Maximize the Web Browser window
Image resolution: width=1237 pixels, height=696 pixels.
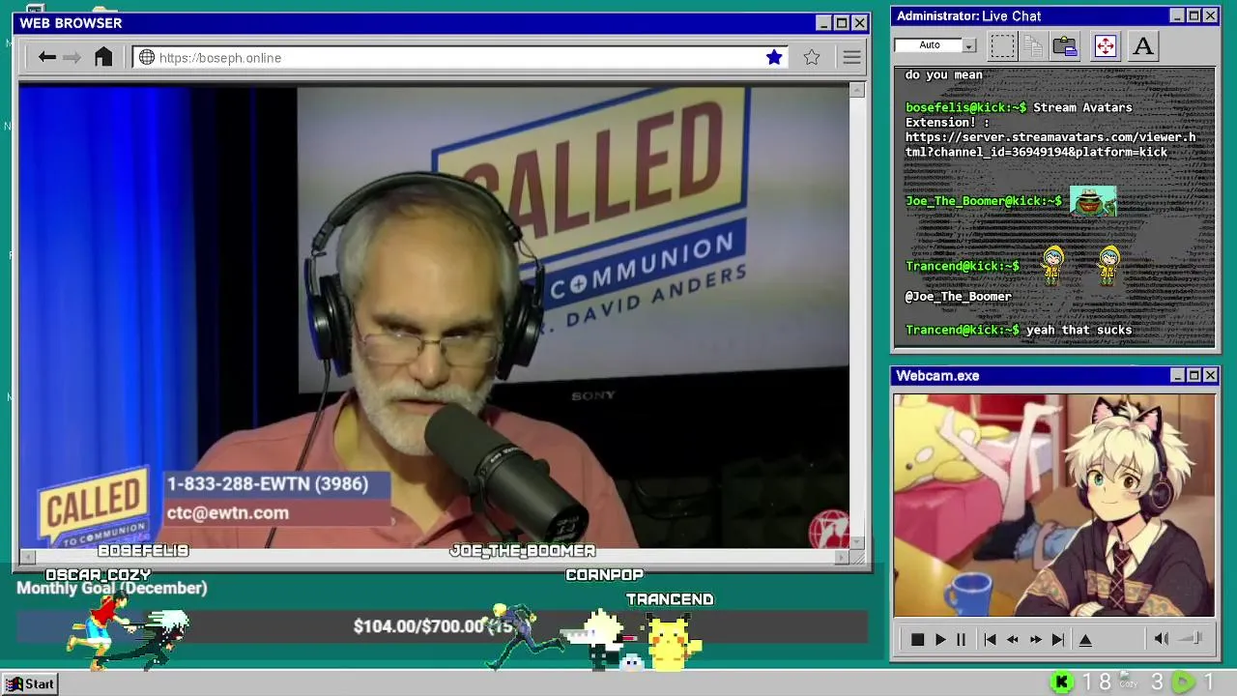coord(842,23)
